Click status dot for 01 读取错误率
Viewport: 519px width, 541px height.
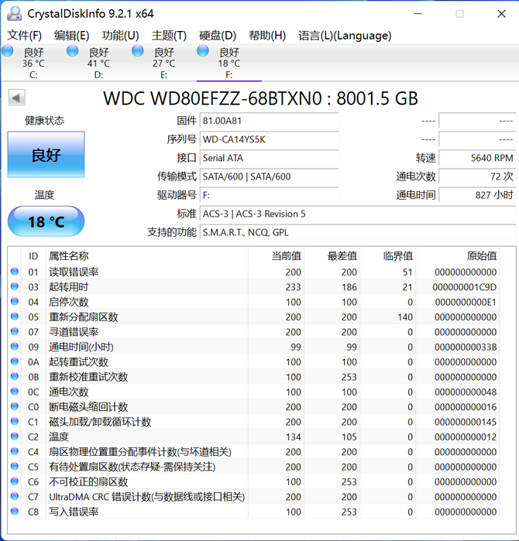click(15, 272)
